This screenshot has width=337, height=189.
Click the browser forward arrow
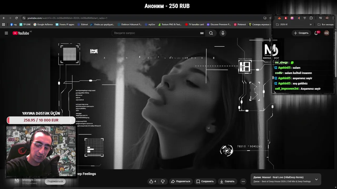coord(10,18)
